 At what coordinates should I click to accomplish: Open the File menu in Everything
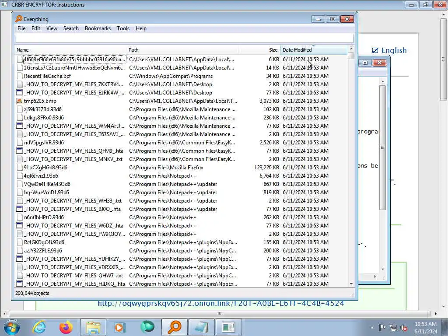pyautogui.click(x=21, y=28)
